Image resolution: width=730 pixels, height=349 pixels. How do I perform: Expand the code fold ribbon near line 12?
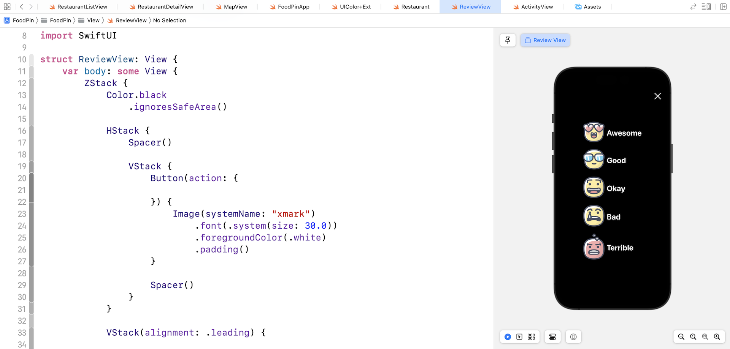pos(32,83)
